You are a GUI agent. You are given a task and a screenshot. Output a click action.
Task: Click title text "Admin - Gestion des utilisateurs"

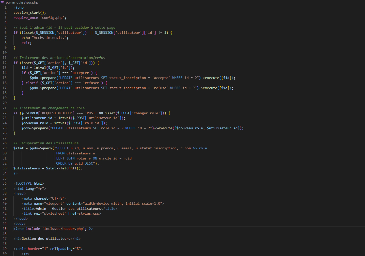coord(69,209)
